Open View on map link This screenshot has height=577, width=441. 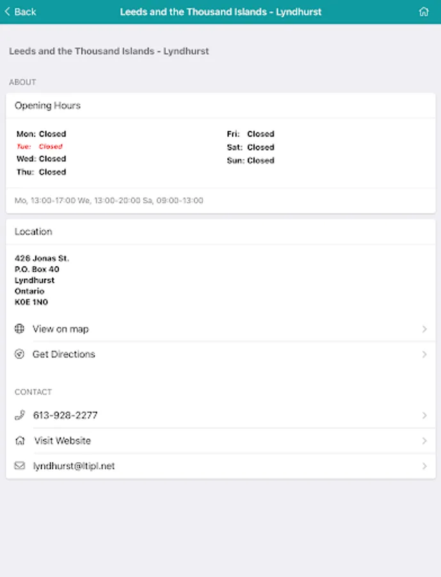point(61,329)
